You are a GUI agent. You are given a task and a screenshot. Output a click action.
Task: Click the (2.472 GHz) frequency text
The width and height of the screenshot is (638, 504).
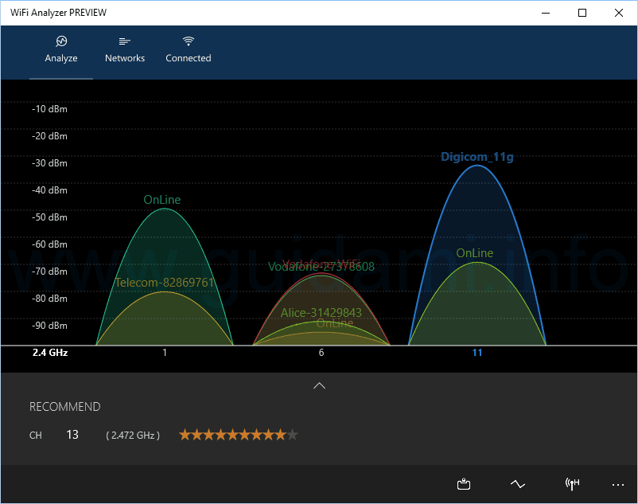pos(133,436)
